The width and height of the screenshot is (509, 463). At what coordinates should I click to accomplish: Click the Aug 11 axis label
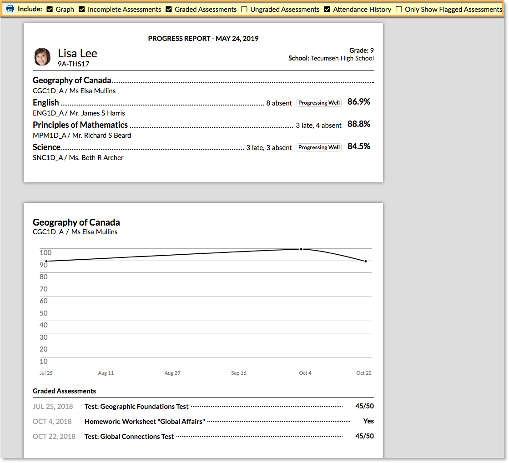coord(106,373)
